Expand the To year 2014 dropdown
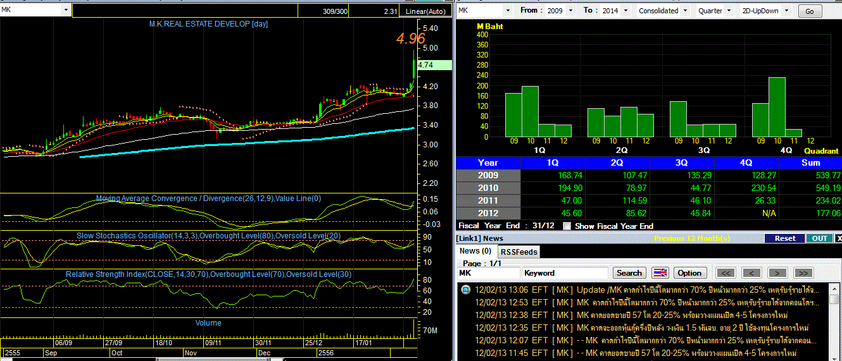Image resolution: width=842 pixels, height=361 pixels. 624,11
